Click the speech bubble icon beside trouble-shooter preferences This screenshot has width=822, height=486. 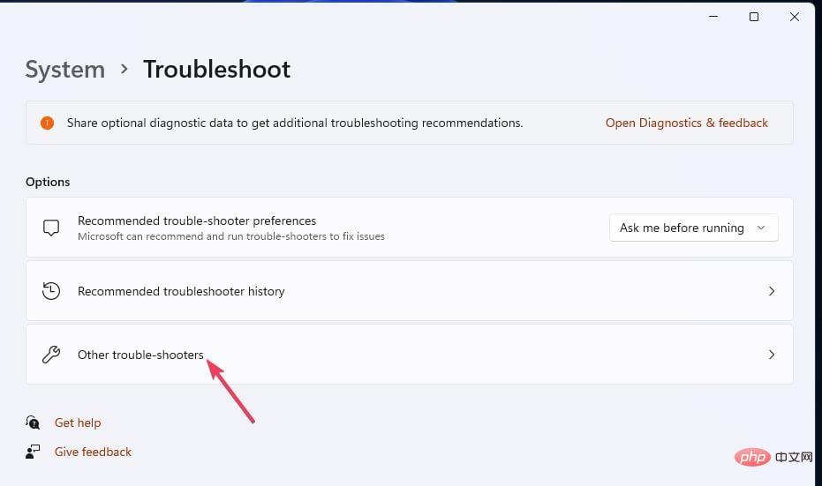51,228
